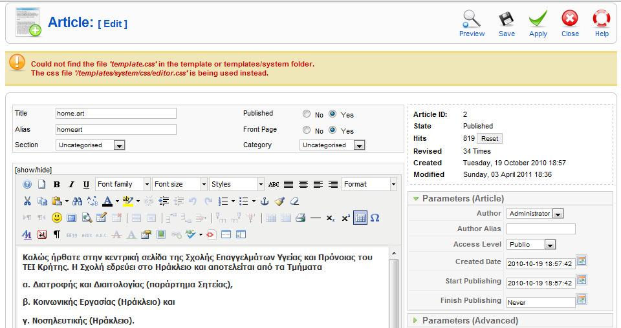Click the code cleanup brush icon
The width and height of the screenshot is (621, 328).
[279, 201]
